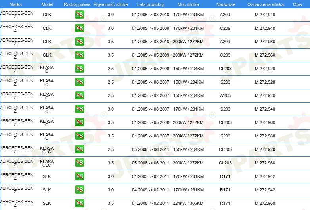Click the Model column header

coord(47,4)
